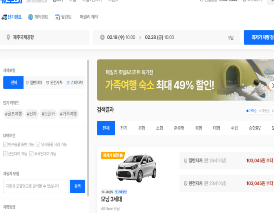The width and height of the screenshot is (274, 213).
Task: Select 전체 under 자차보험 filter
Action: coord(13,83)
